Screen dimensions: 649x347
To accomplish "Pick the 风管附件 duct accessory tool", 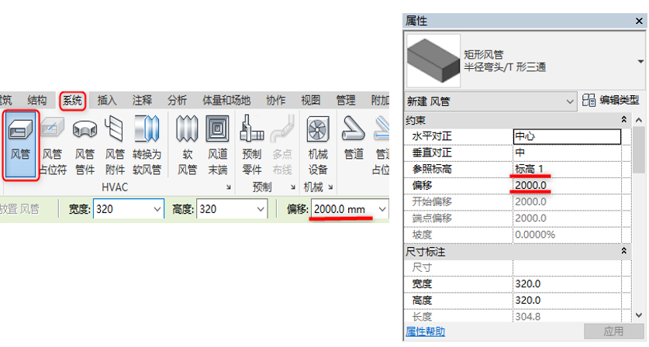I will coord(115,145).
